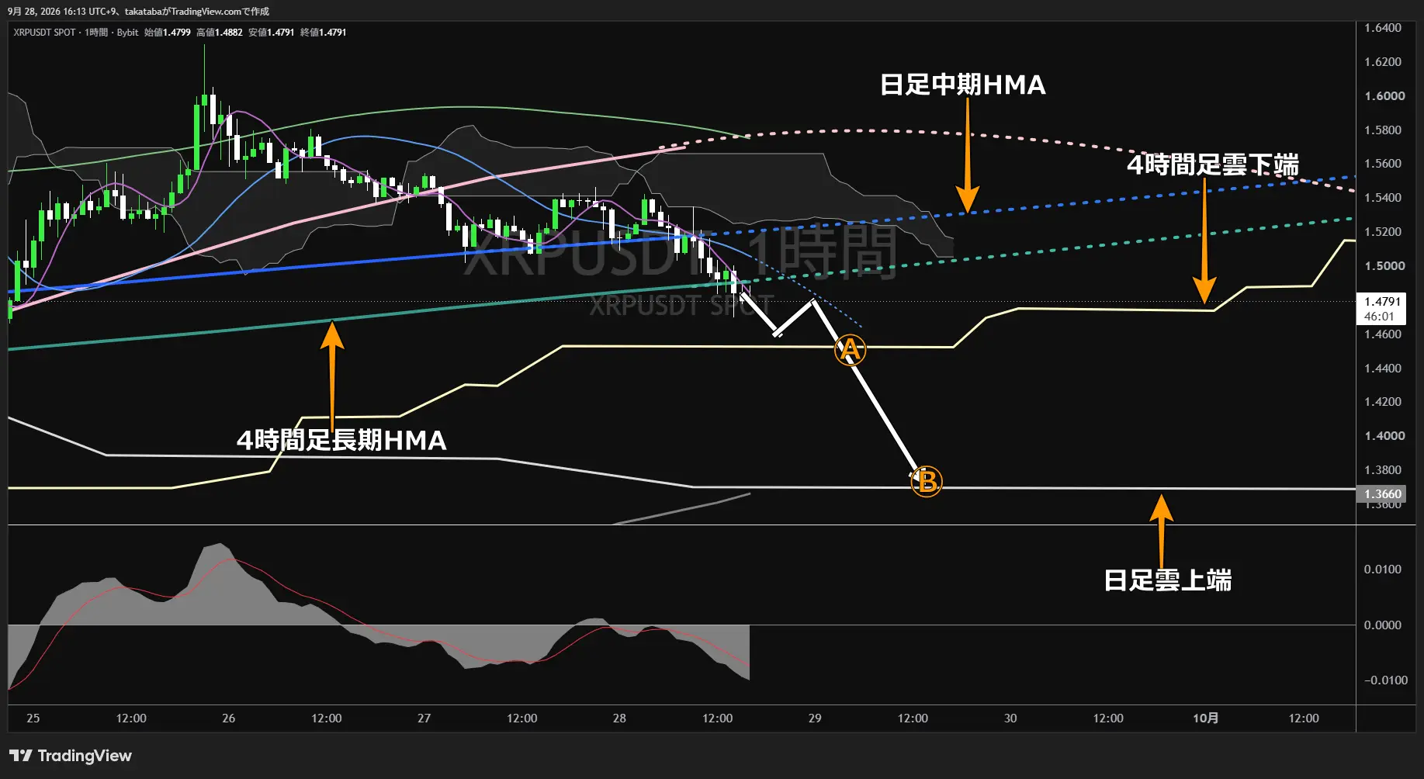Select the circled A marker on the projection
The image size is (1424, 779).
(850, 351)
